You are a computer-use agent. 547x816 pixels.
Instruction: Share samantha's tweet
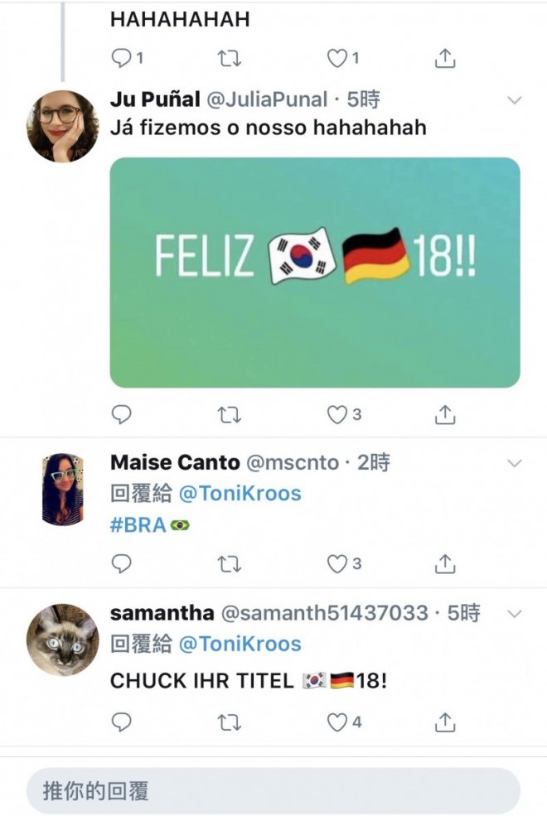(x=445, y=722)
